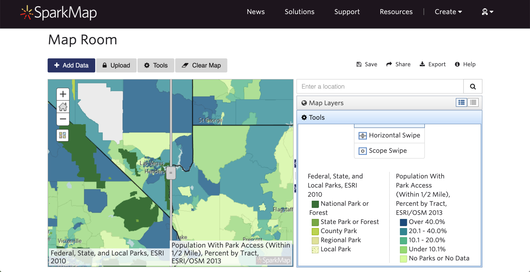Collapse the Tools panel header
530x272 pixels.
tap(317, 118)
